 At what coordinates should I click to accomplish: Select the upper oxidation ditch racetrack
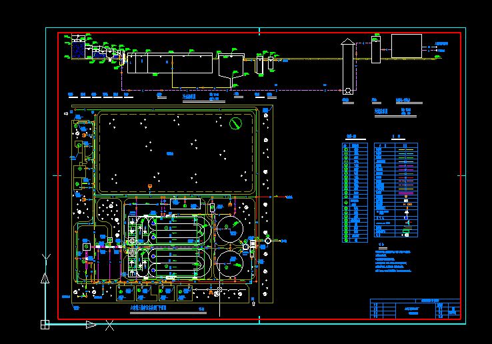click(x=180, y=230)
